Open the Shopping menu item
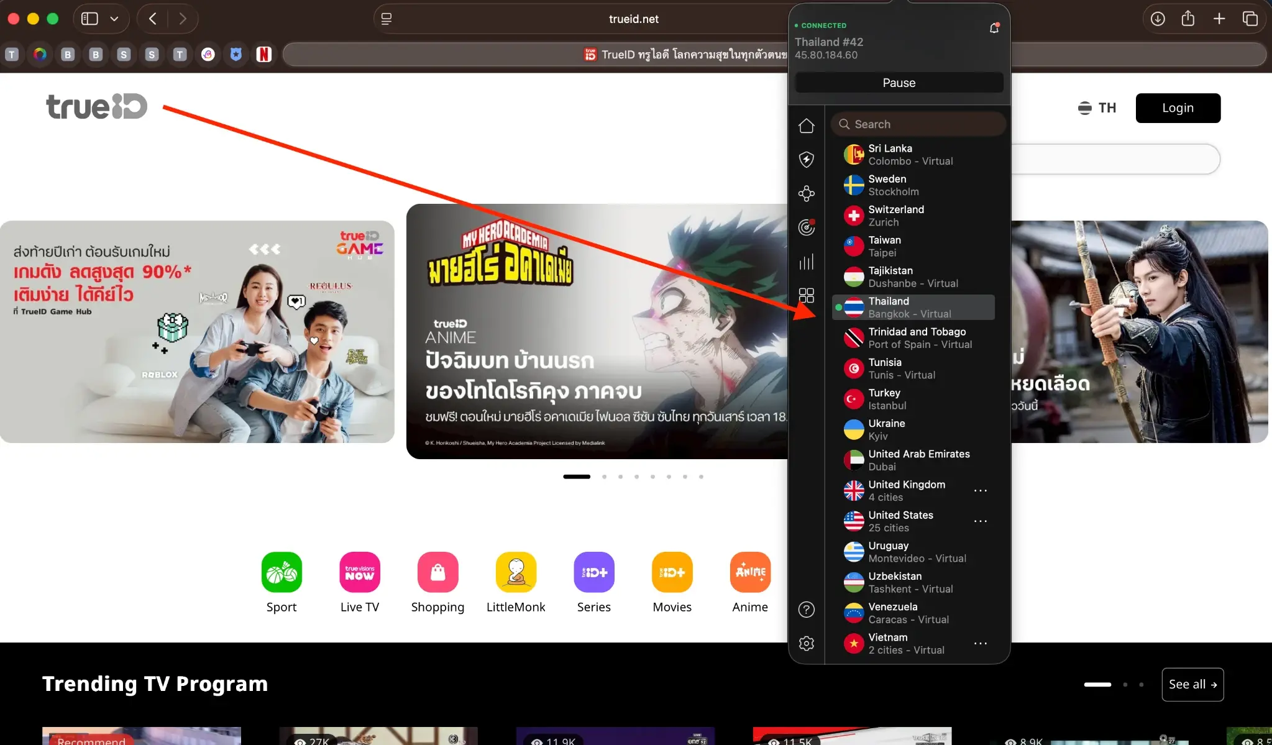1272x745 pixels. coord(437,572)
